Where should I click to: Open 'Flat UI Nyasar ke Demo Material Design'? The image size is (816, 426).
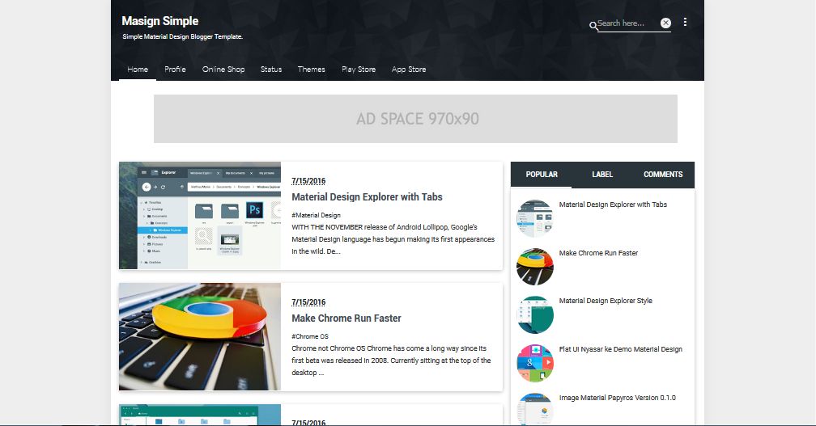coord(620,349)
